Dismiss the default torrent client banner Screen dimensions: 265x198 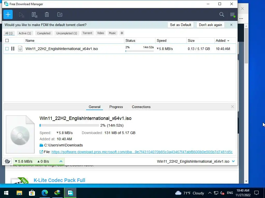tap(231, 25)
